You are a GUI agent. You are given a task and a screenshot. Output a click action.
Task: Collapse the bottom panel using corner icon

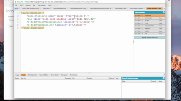(x=164, y=75)
